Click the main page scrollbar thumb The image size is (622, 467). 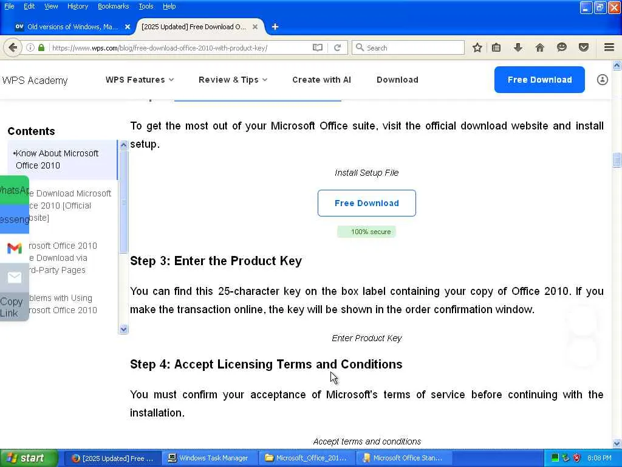point(617,160)
